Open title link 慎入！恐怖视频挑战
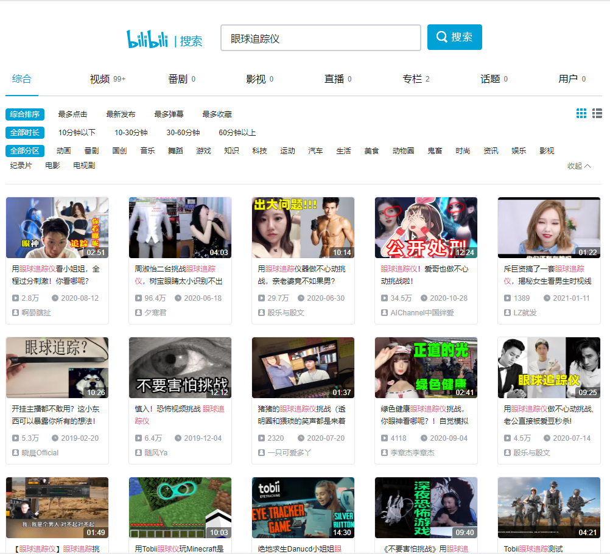Screen dimensions: 610x554 tap(180, 415)
